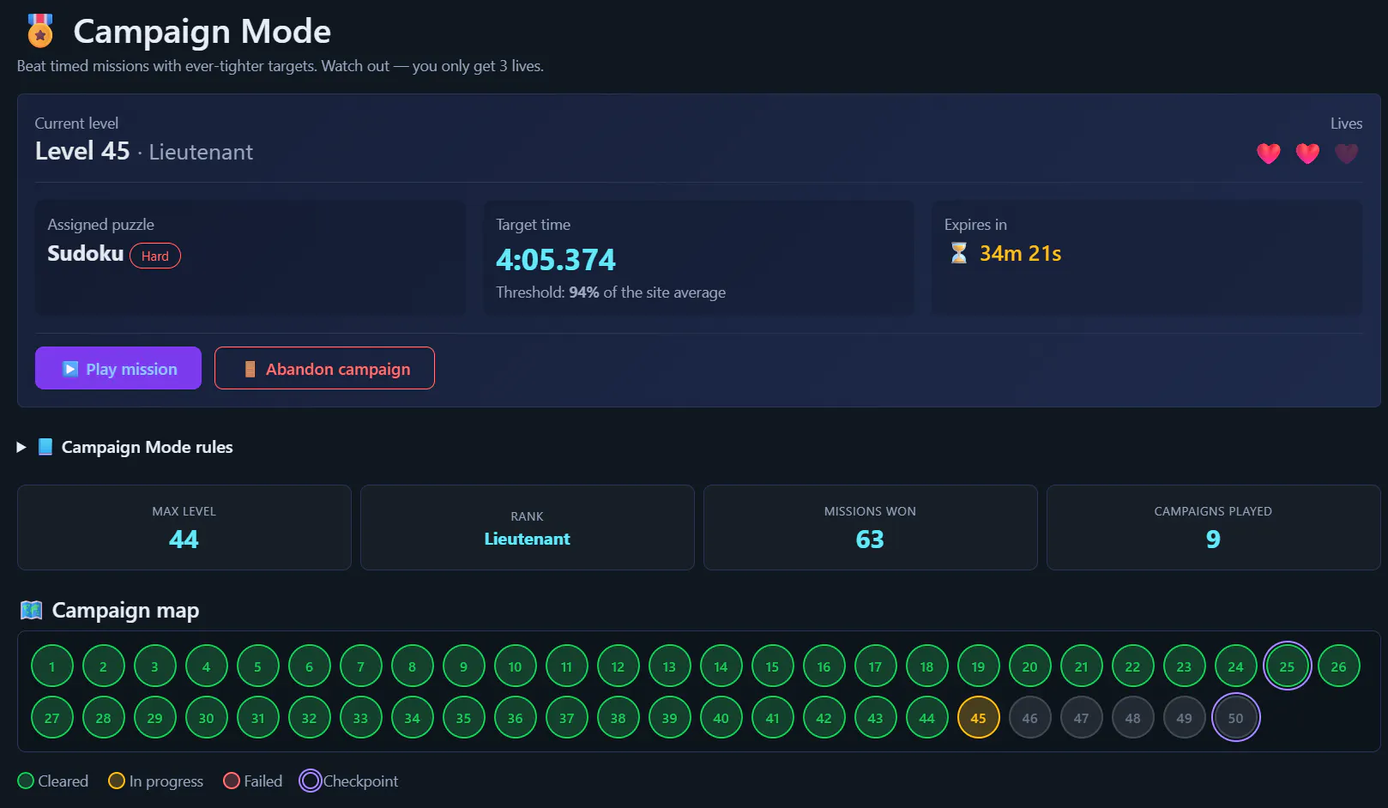
Task: Expand the Campaign Mode rules section
Action: 125,447
